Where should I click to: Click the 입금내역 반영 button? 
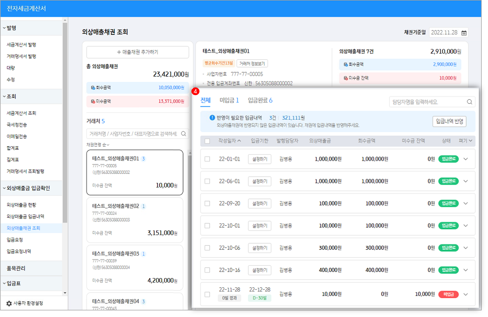[449, 121]
